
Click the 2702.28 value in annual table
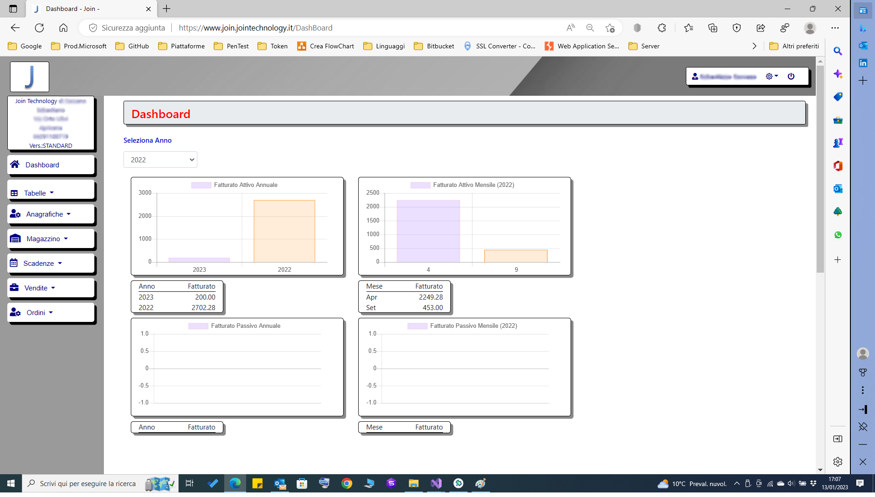click(203, 308)
